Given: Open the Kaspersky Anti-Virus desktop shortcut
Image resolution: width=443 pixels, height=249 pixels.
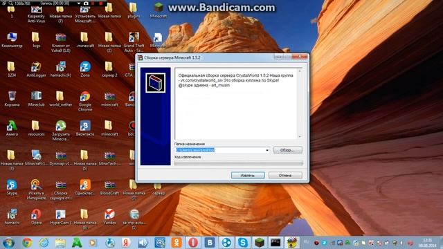Looking at the screenshot, I should tap(36, 13).
